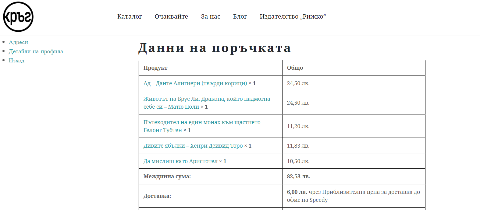Open Животът на Брус Ли product link
480x210 pixels.
(x=207, y=103)
